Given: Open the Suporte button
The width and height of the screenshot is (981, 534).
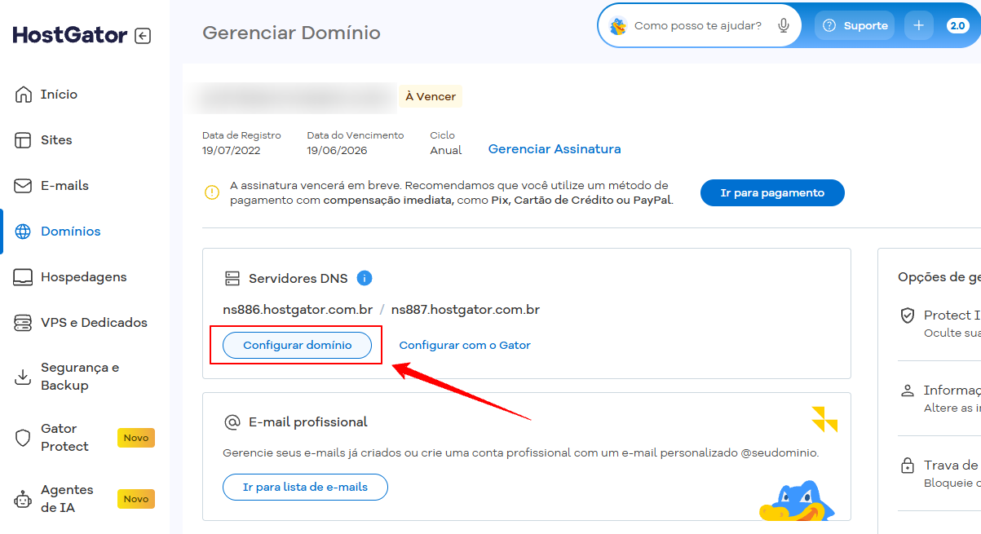Looking at the screenshot, I should coord(855,25).
